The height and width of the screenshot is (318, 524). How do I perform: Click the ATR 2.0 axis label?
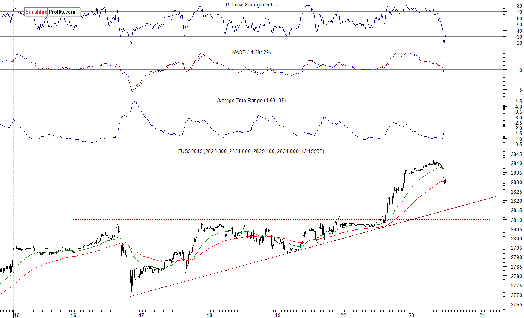coord(518,128)
